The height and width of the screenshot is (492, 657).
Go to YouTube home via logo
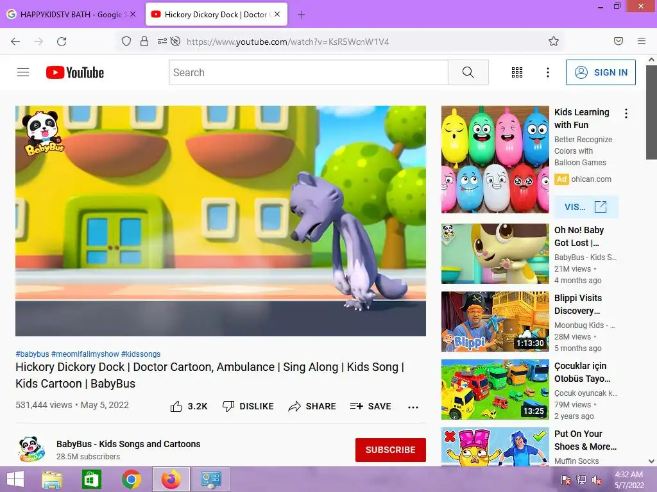[x=75, y=72]
